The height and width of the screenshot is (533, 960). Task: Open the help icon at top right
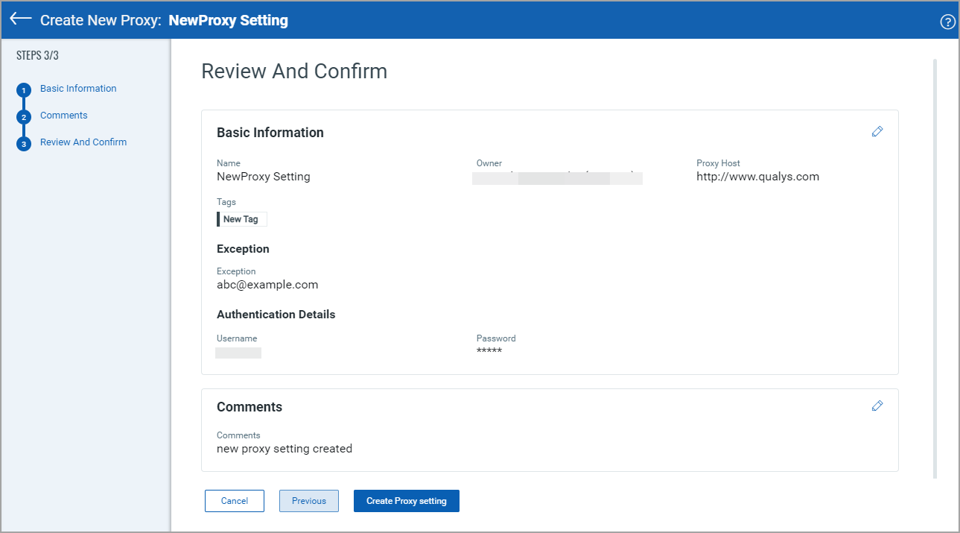point(947,21)
